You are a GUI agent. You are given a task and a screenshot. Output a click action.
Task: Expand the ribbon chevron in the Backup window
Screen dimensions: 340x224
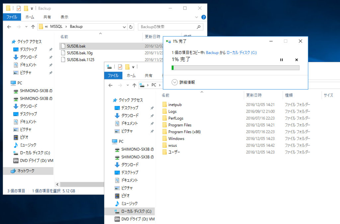197,17
